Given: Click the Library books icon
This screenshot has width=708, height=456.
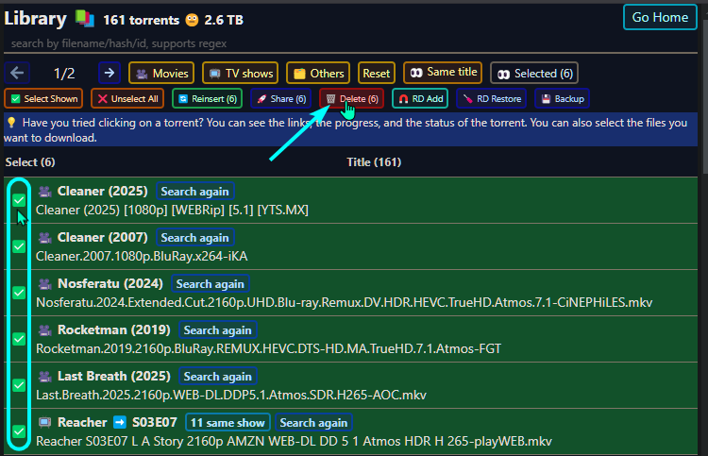Looking at the screenshot, I should click(85, 19).
